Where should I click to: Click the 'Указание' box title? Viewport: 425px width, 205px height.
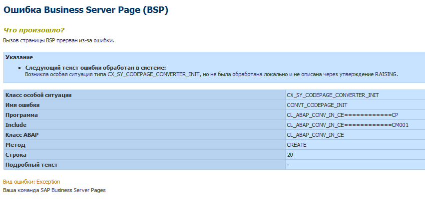[19, 57]
